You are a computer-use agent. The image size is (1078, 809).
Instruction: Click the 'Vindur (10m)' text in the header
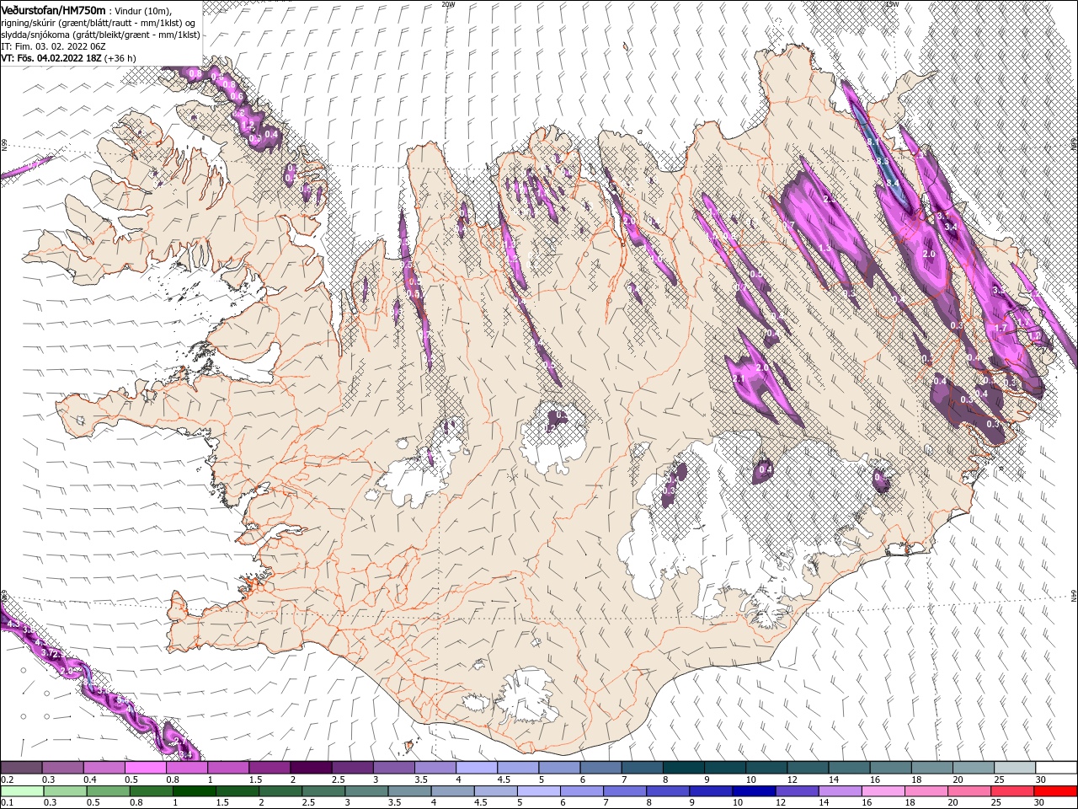pos(143,10)
